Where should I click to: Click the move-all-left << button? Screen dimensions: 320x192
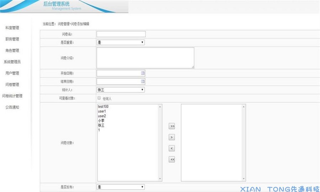(x=172, y=159)
